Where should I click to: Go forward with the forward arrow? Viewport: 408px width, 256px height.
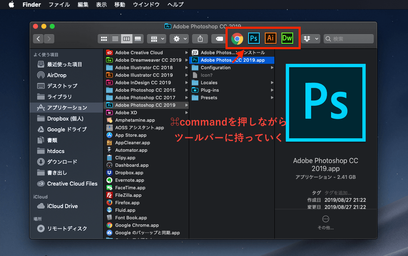[x=49, y=39]
